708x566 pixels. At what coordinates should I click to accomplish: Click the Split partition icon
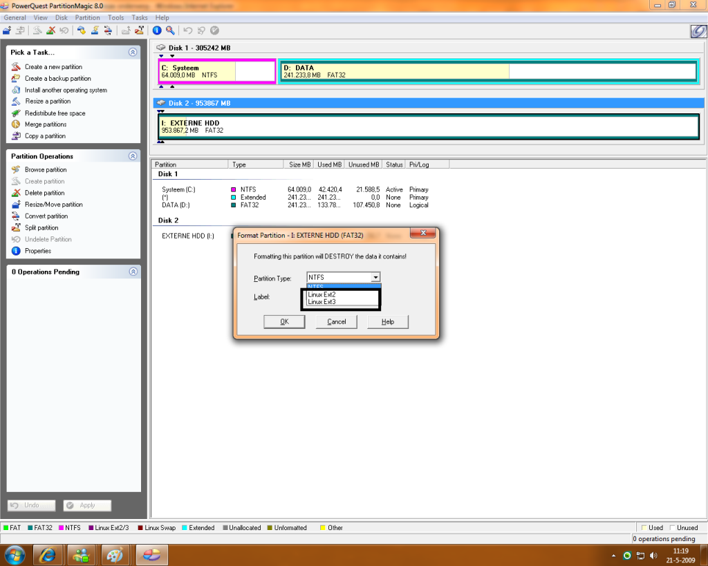(x=16, y=227)
